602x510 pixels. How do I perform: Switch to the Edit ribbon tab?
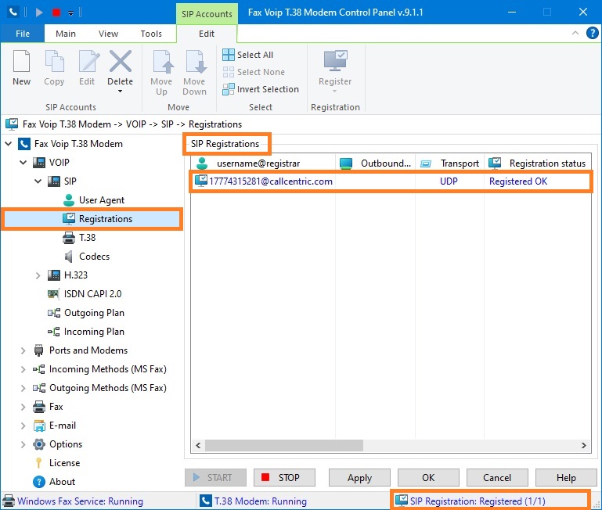(x=207, y=34)
